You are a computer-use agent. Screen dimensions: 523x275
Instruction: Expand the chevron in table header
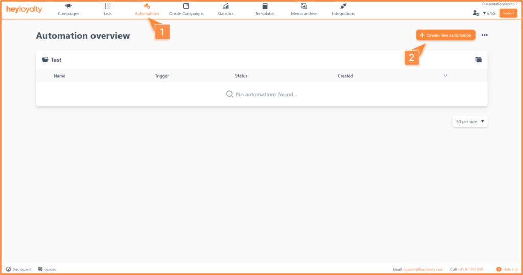point(445,76)
